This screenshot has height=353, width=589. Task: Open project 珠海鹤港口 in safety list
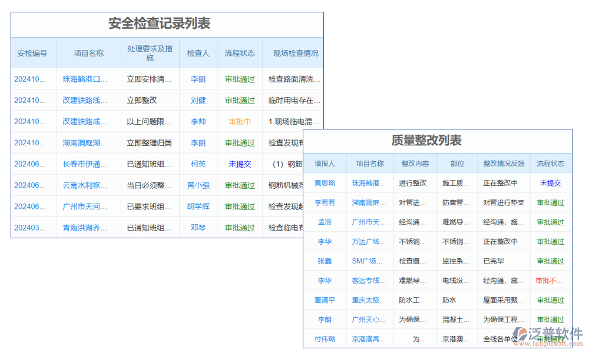pos(86,79)
